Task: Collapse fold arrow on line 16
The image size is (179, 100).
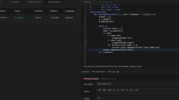Action: [x=87, y=33]
